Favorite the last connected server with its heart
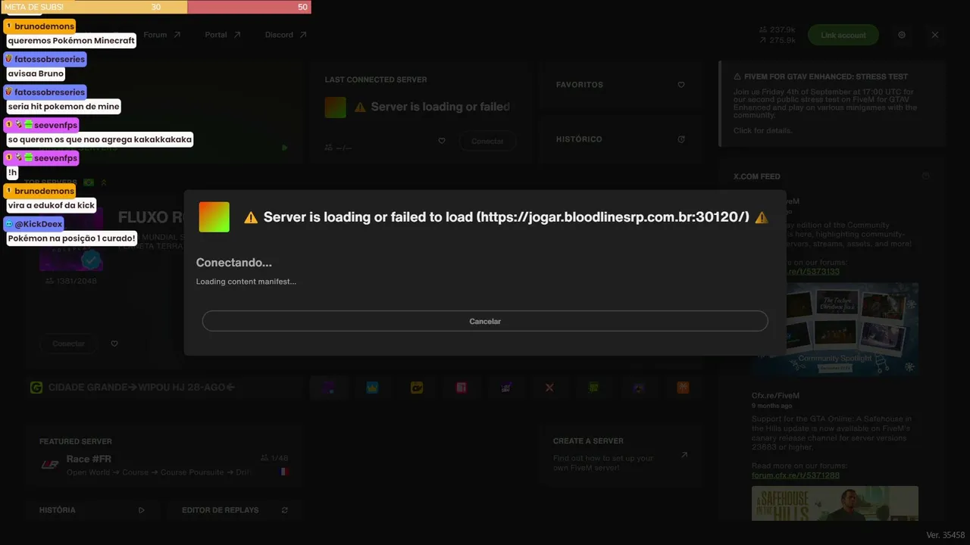Screen dimensions: 970x545 click(442, 141)
